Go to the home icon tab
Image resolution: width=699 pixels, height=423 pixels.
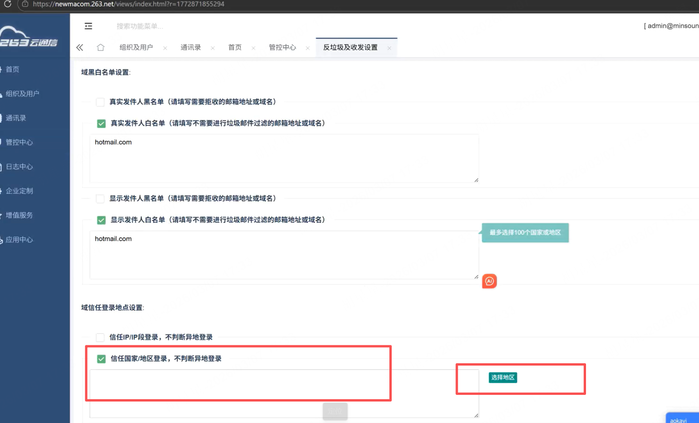click(100, 47)
